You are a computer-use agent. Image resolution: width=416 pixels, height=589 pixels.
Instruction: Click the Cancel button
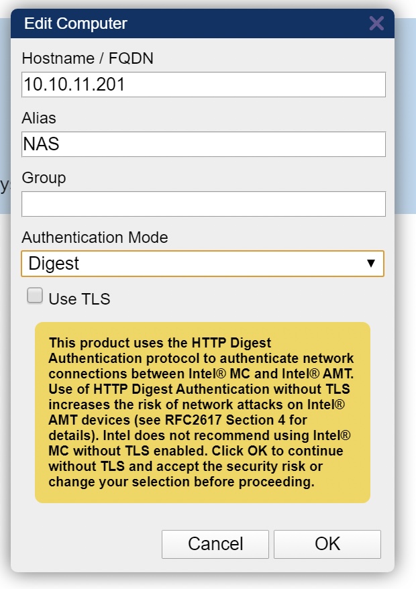point(215,544)
